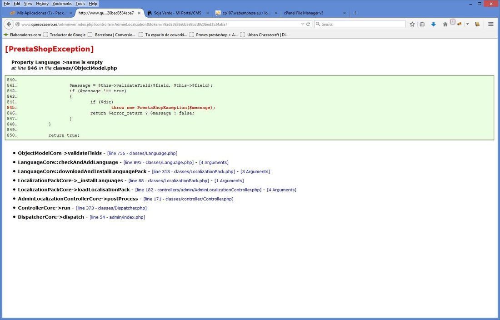Minimize the Firefox window
This screenshot has height=320, width=500.
point(471,4)
